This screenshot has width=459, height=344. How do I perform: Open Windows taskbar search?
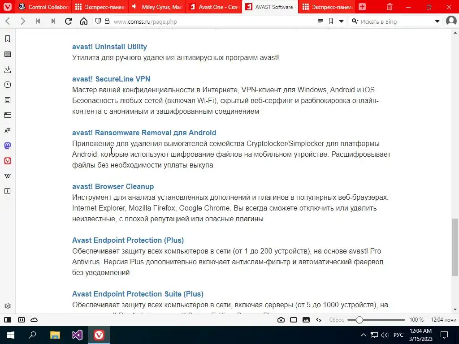(32, 335)
